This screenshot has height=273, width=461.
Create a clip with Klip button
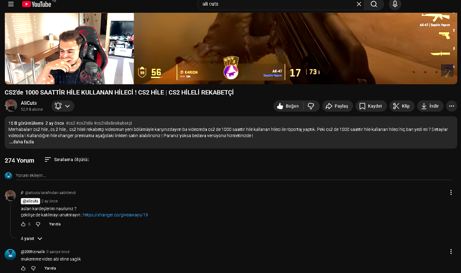(x=402, y=106)
